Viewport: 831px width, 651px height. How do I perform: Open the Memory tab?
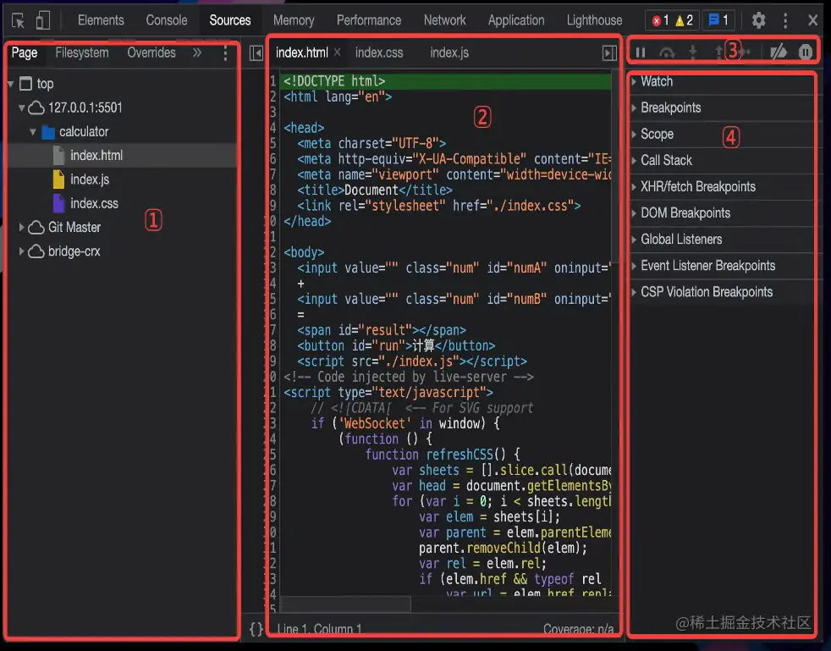click(x=294, y=20)
